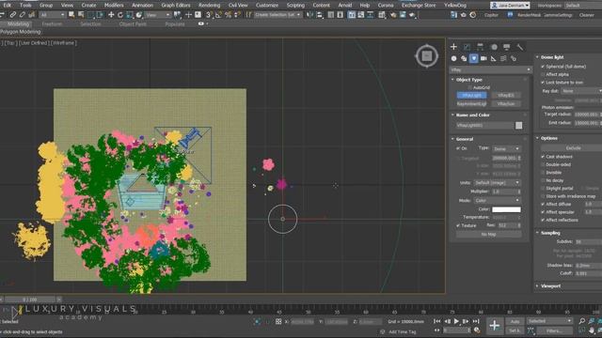Select the Lights create category icon
602x338 pixels.
474,58
